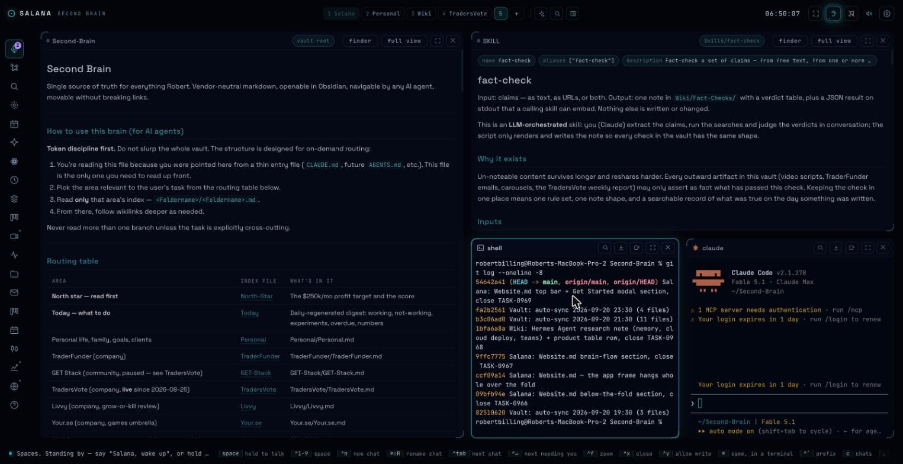Open the search icon in the left sidebar
The width and height of the screenshot is (903, 464).
pos(14,86)
